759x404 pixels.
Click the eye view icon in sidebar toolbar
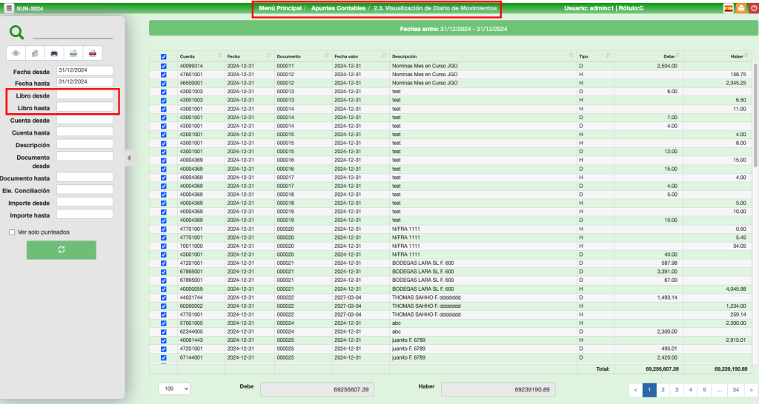click(x=16, y=53)
